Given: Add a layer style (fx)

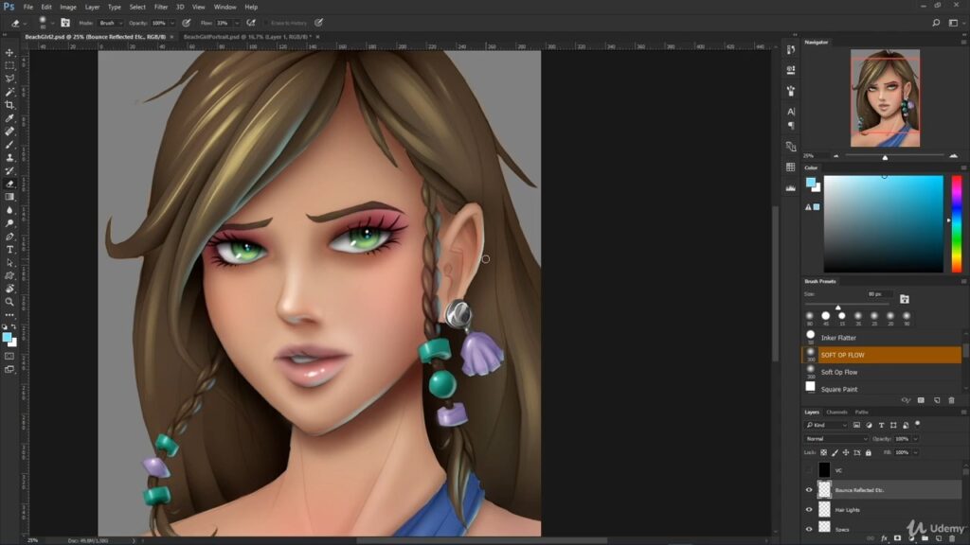Looking at the screenshot, I should click(884, 538).
